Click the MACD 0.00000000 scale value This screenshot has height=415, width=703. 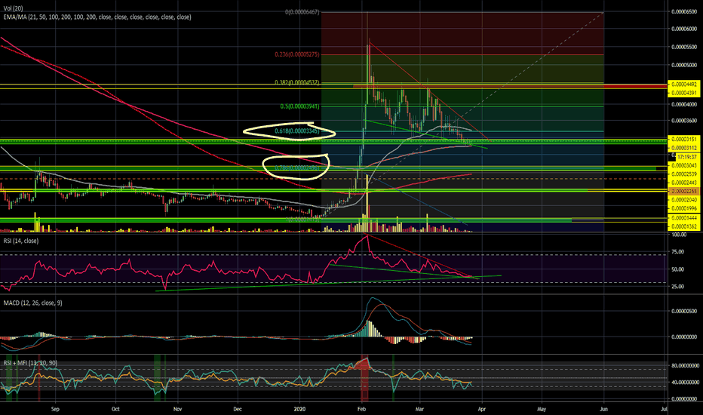[x=684, y=337]
